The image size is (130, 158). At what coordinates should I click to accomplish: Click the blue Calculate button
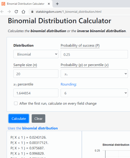(x=19, y=119)
